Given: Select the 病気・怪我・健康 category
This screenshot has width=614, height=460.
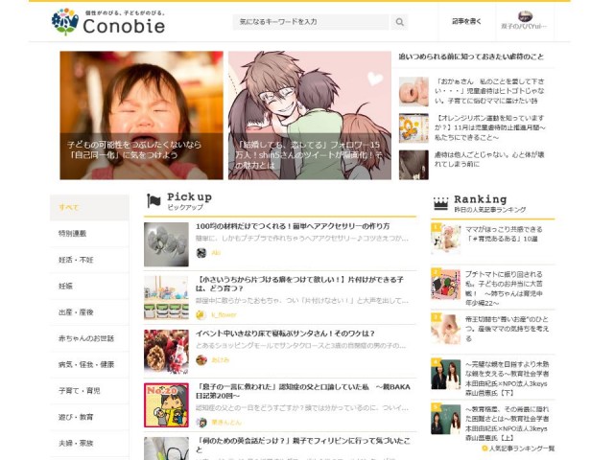Looking at the screenshot, I should pyautogui.click(x=89, y=364).
